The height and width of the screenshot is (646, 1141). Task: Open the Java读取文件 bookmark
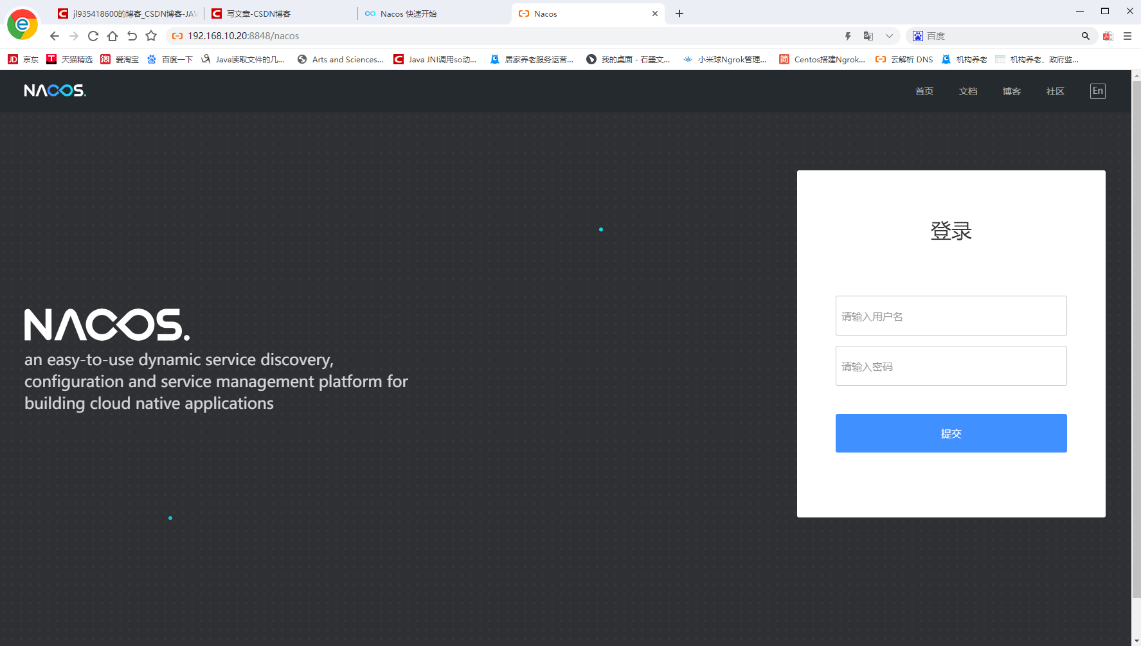pyautogui.click(x=242, y=59)
